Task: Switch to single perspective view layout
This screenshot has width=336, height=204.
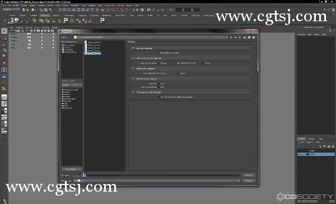Action: [4, 97]
